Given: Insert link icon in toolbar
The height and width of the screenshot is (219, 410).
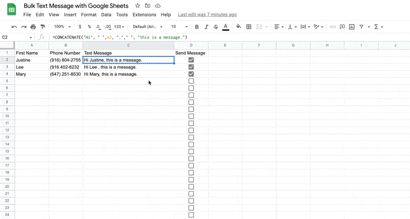Looking at the screenshot, I should tap(333, 27).
